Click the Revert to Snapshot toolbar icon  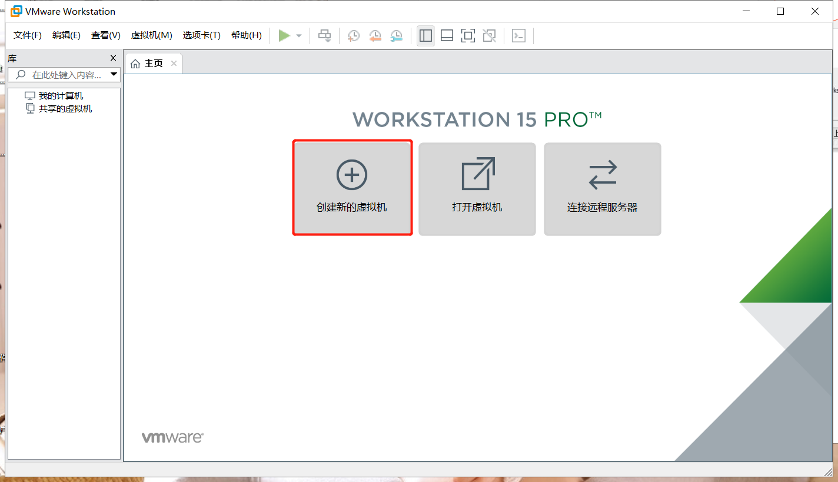(375, 36)
